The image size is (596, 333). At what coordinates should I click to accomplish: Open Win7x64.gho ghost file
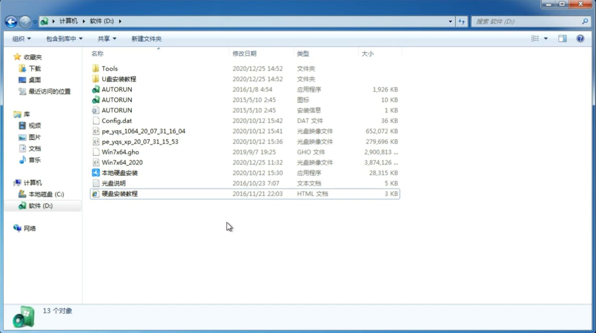[120, 152]
